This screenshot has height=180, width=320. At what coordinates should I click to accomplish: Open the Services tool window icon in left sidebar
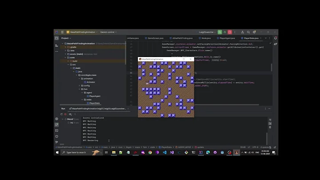[x=56, y=119]
